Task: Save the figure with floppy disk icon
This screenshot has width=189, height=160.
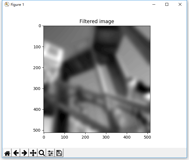Action: [x=59, y=153]
